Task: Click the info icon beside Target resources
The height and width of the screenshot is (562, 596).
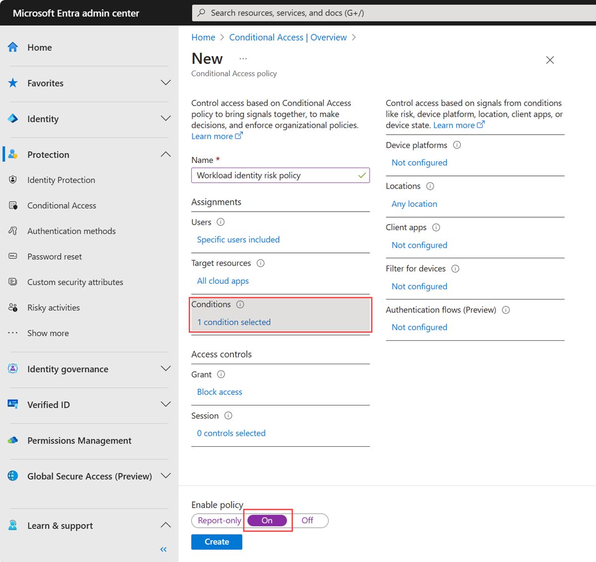Action: pos(261,263)
